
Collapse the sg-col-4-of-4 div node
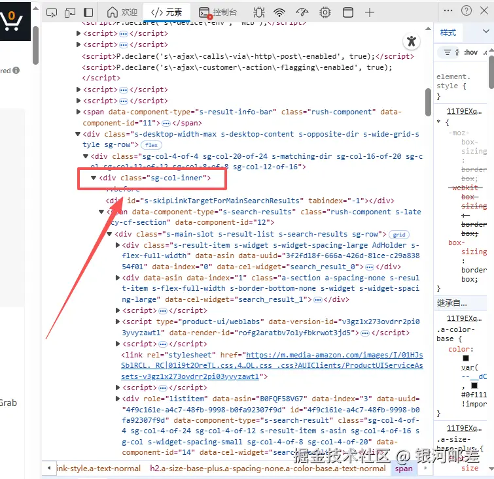[x=85, y=156]
